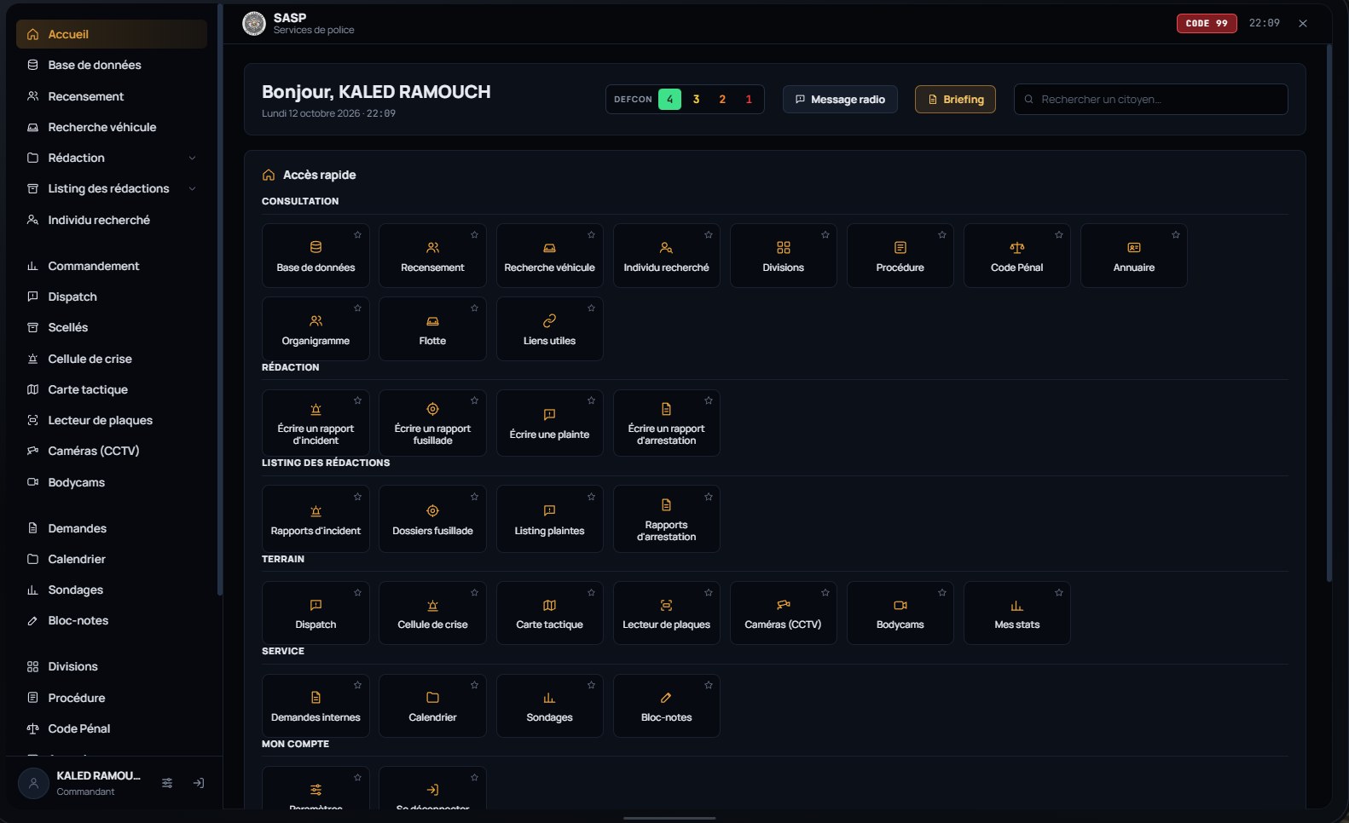Open the Caméras (CCTV) card in Terrain
1349x823 pixels.
coord(783,613)
